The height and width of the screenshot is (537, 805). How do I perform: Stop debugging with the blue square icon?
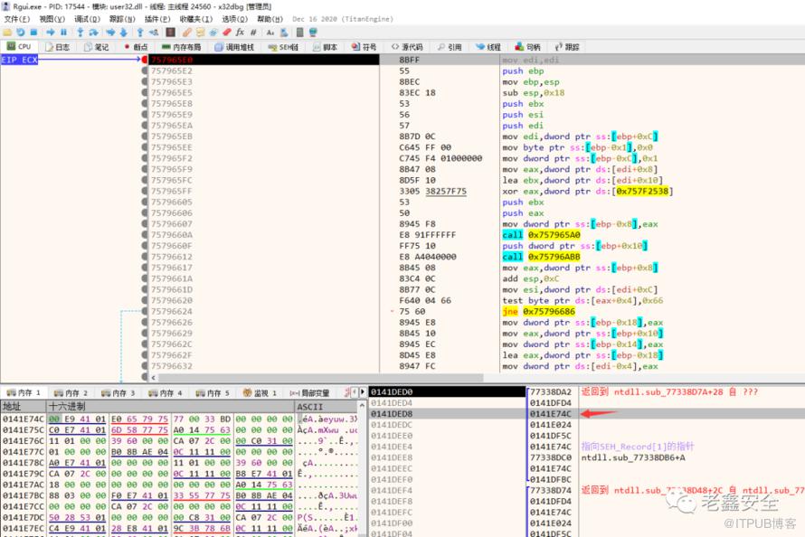(33, 32)
